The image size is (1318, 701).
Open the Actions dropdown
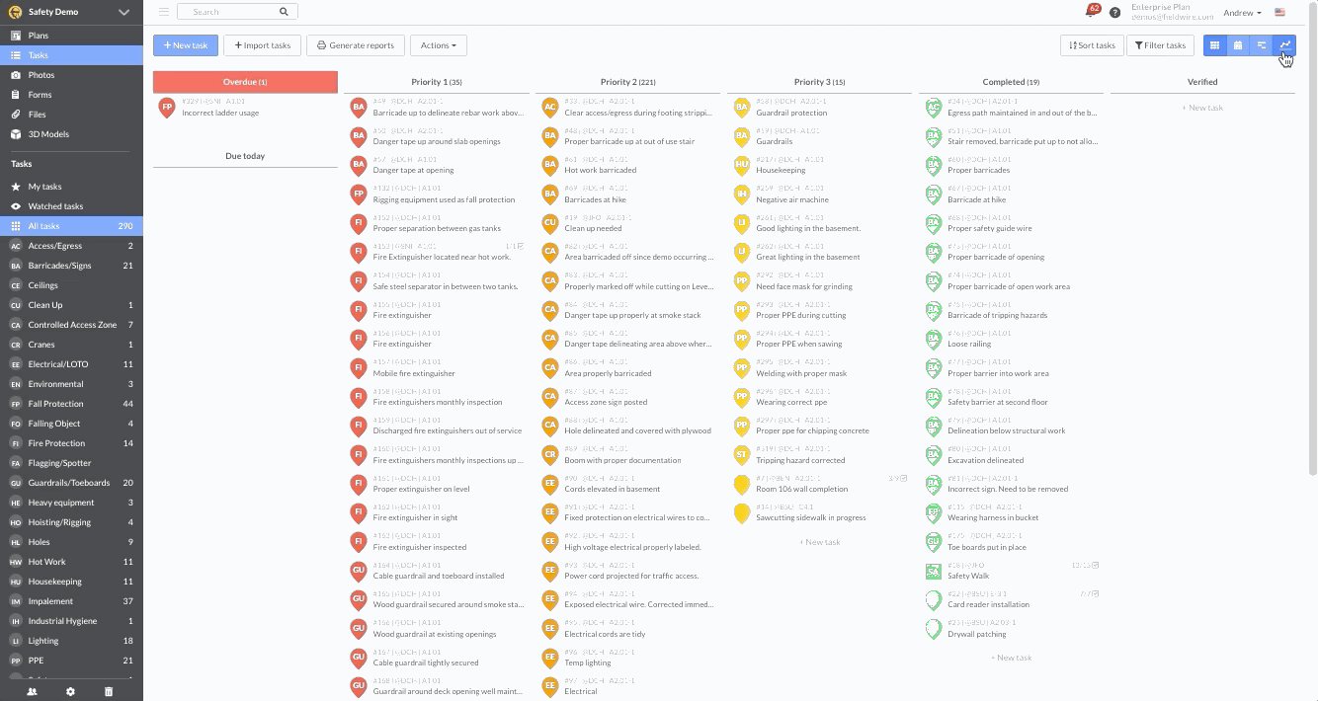click(439, 45)
